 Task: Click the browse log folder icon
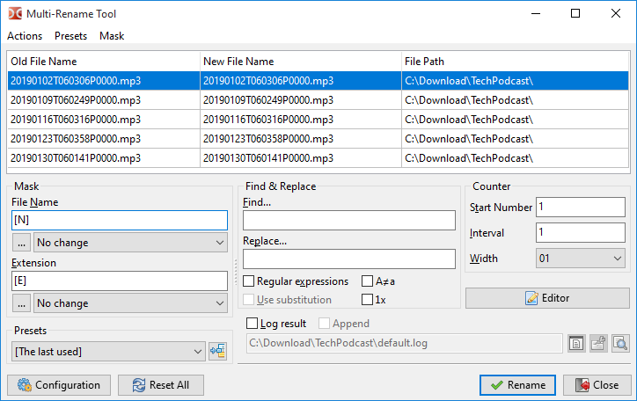click(x=598, y=343)
